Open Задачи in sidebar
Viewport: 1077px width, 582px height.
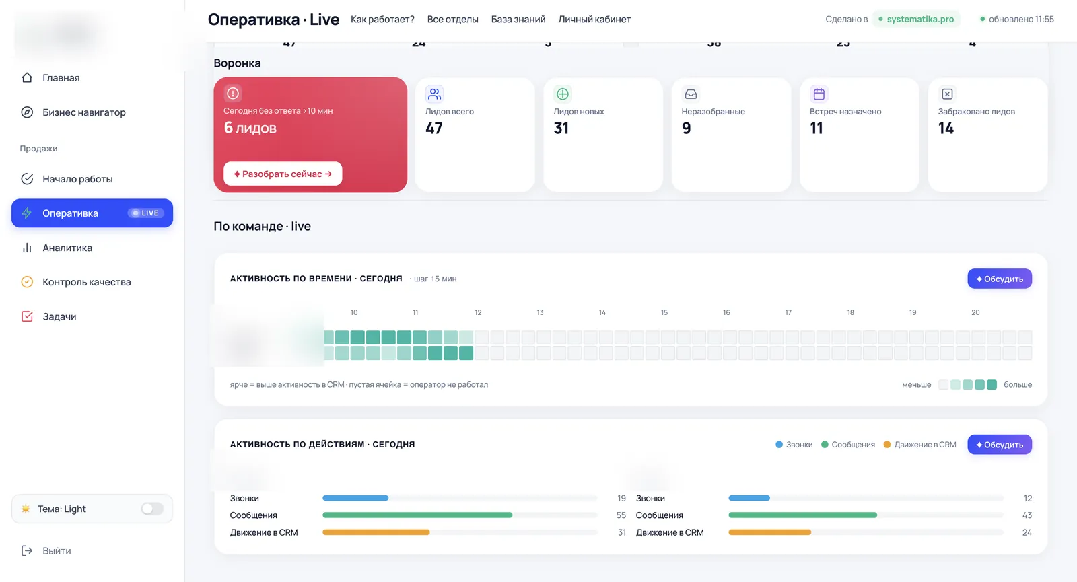(x=92, y=316)
